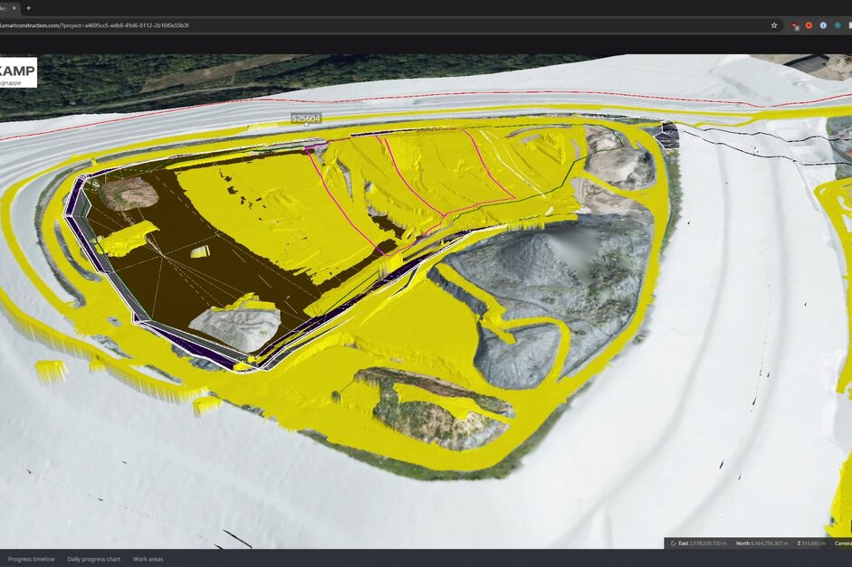This screenshot has width=852, height=567.
Task: Click the KAMP company logo
Action: pyautogui.click(x=18, y=72)
